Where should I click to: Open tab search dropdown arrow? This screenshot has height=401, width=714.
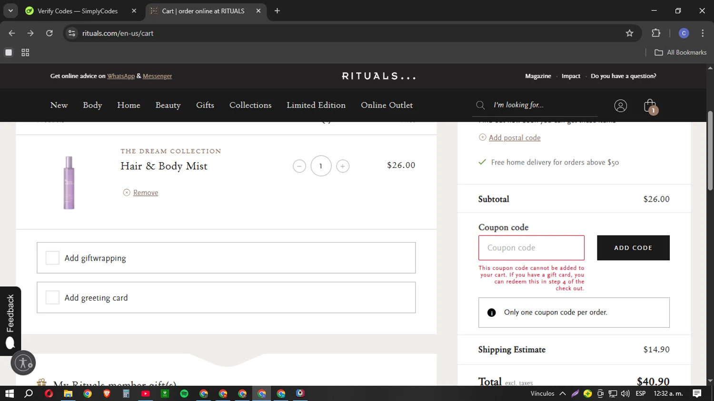[10, 10]
